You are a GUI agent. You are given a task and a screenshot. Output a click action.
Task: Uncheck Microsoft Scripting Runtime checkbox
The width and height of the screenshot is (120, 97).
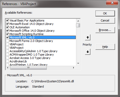(x=7, y=34)
